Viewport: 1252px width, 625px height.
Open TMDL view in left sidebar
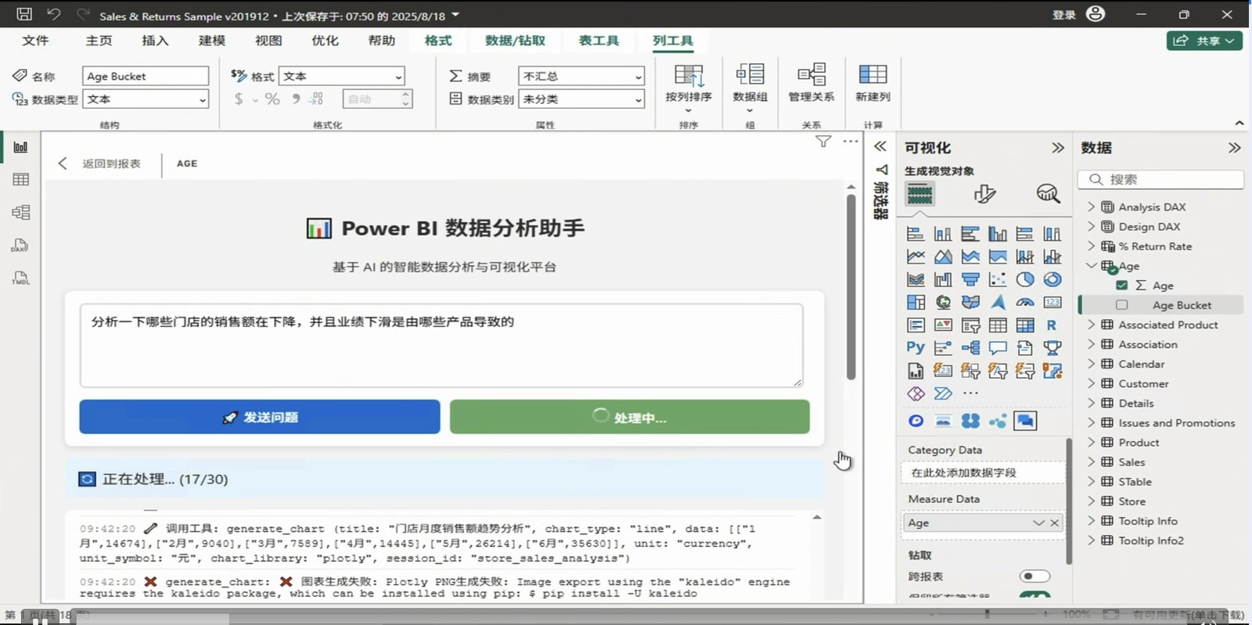tap(21, 278)
